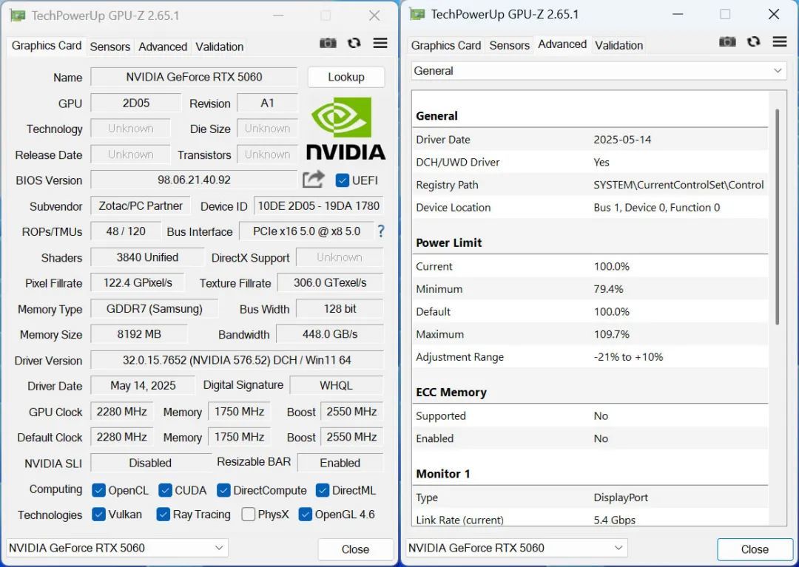Open the General category dropdown in Advanced window
This screenshot has height=567, width=799.
599,71
